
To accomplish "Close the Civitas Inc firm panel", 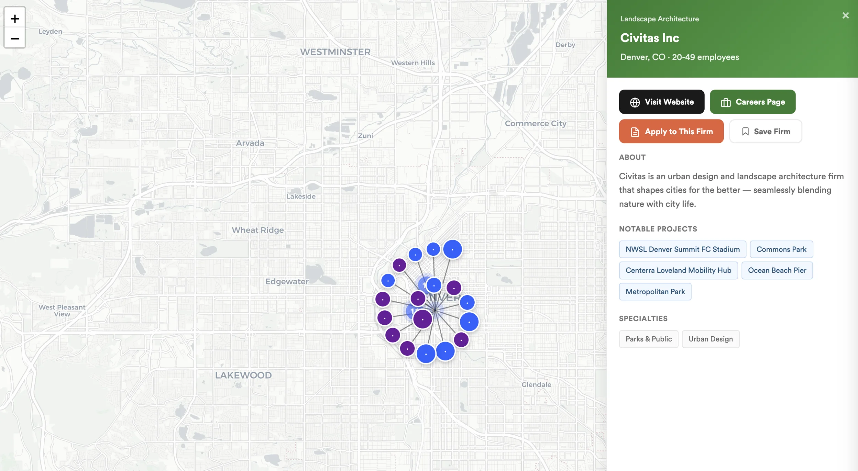I will click(845, 15).
